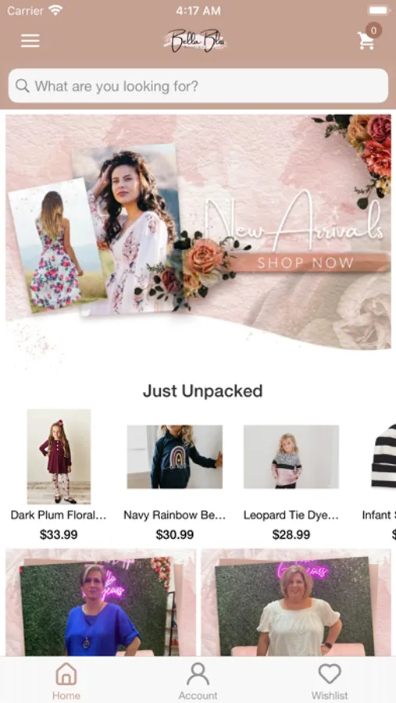Tap the Account person icon
The image size is (396, 703).
point(198,673)
